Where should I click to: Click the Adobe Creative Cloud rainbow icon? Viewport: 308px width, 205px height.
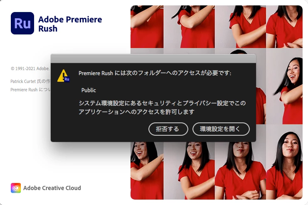coord(16,188)
